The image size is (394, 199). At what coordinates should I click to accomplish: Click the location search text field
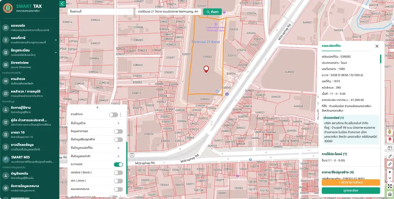(168, 11)
